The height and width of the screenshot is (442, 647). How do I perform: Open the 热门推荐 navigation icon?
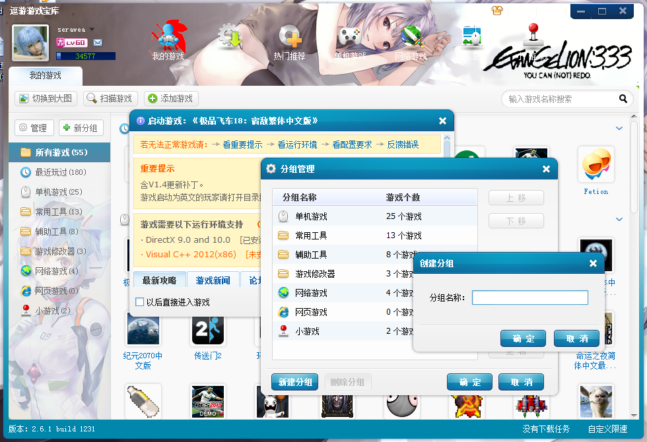pos(290,42)
